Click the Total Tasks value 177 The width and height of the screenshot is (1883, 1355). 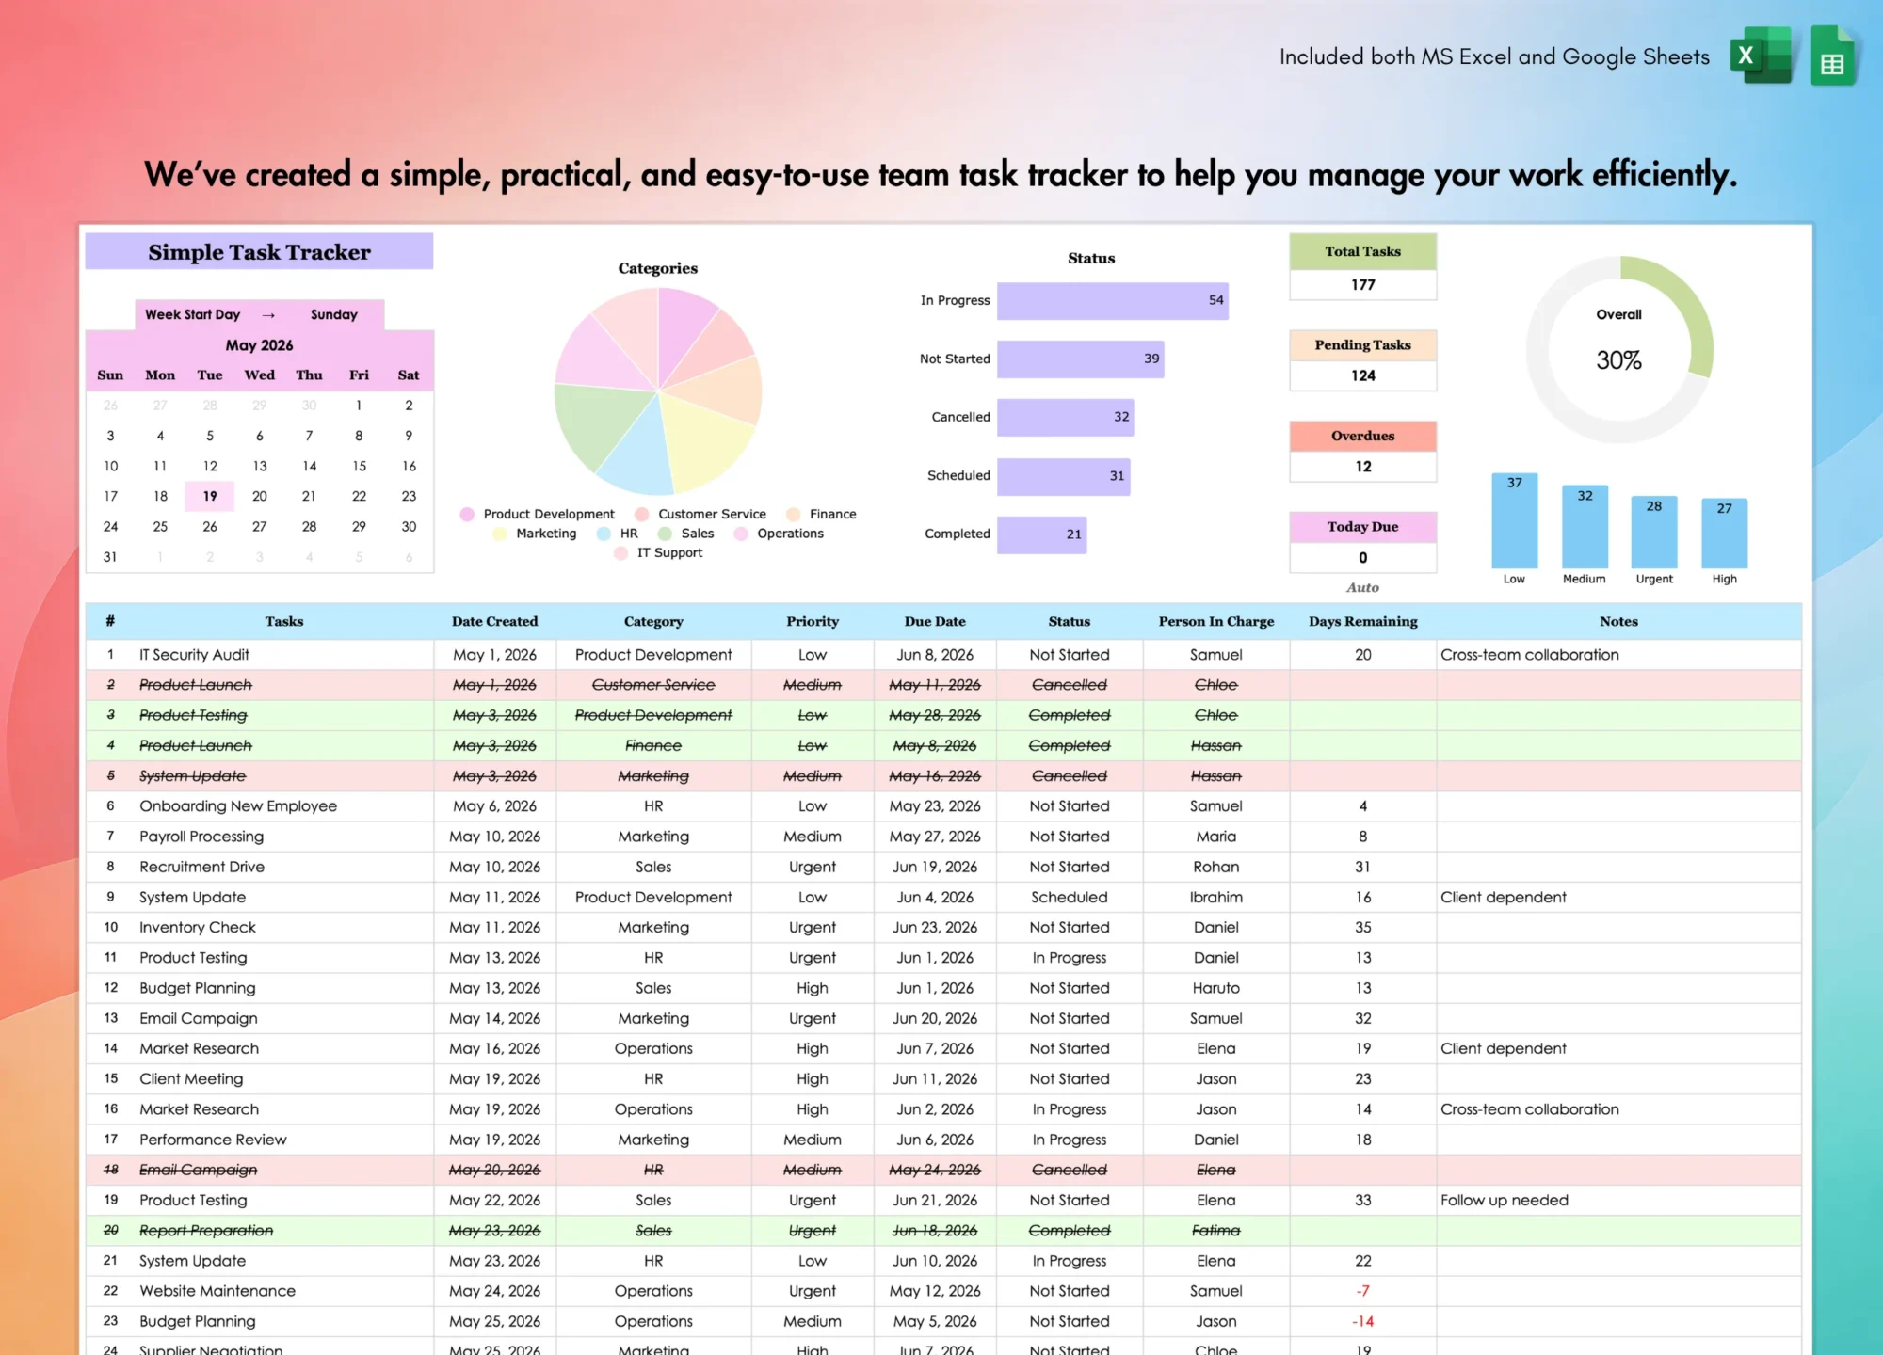1362,285
